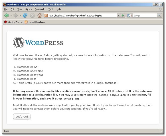
Task: Open the History menu
Action: (28, 9)
